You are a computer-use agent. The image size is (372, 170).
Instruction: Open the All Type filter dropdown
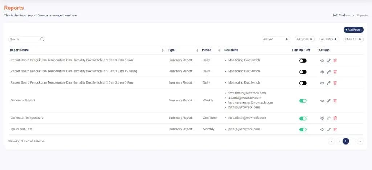(276, 39)
